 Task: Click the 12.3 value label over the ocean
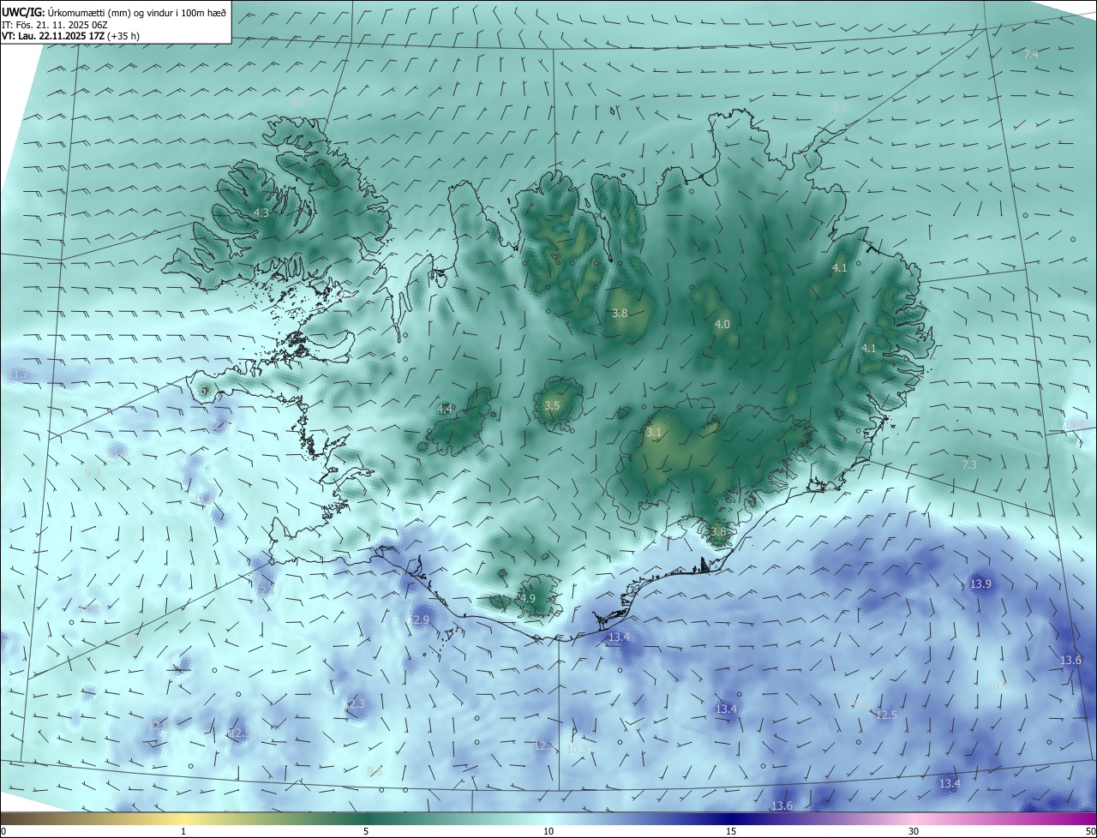[354, 704]
